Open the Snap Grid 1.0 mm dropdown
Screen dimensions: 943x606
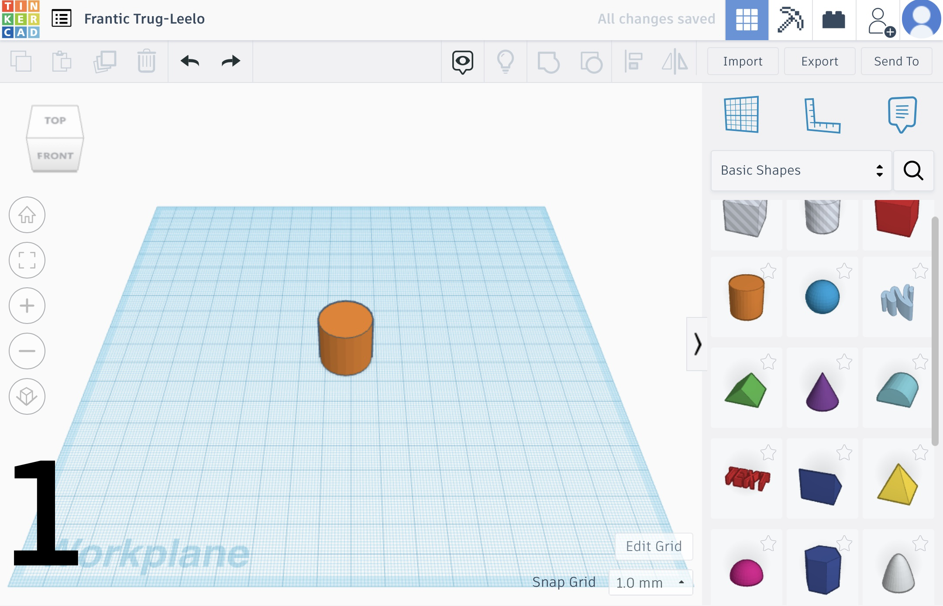tap(650, 582)
